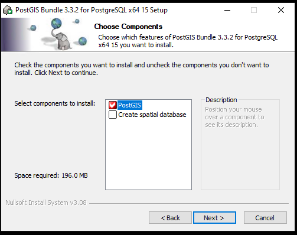Close the setup window
This screenshot has height=235, width=297.
point(281,10)
